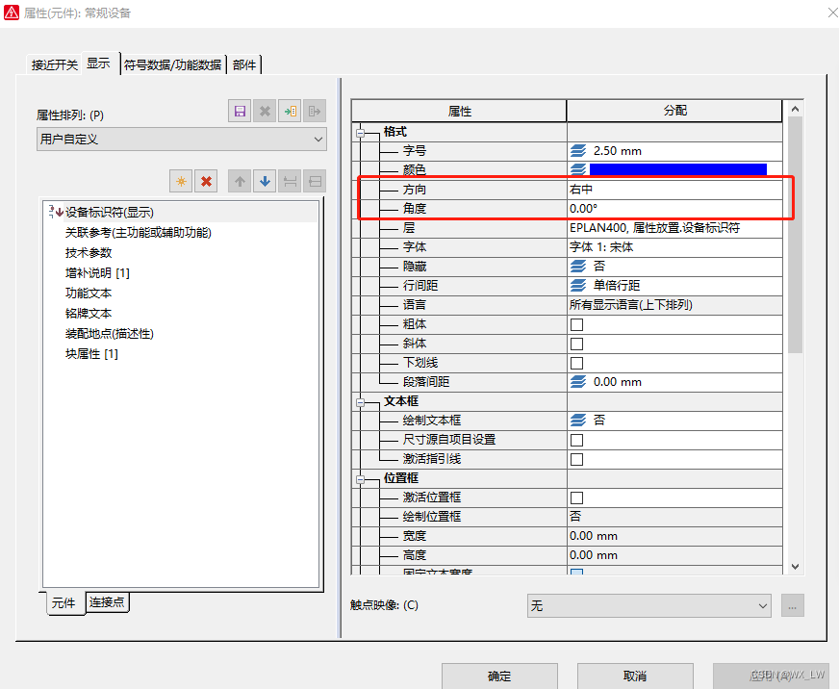Enable 激活指引线 checkbox
This screenshot has width=839, height=689.
(x=577, y=459)
